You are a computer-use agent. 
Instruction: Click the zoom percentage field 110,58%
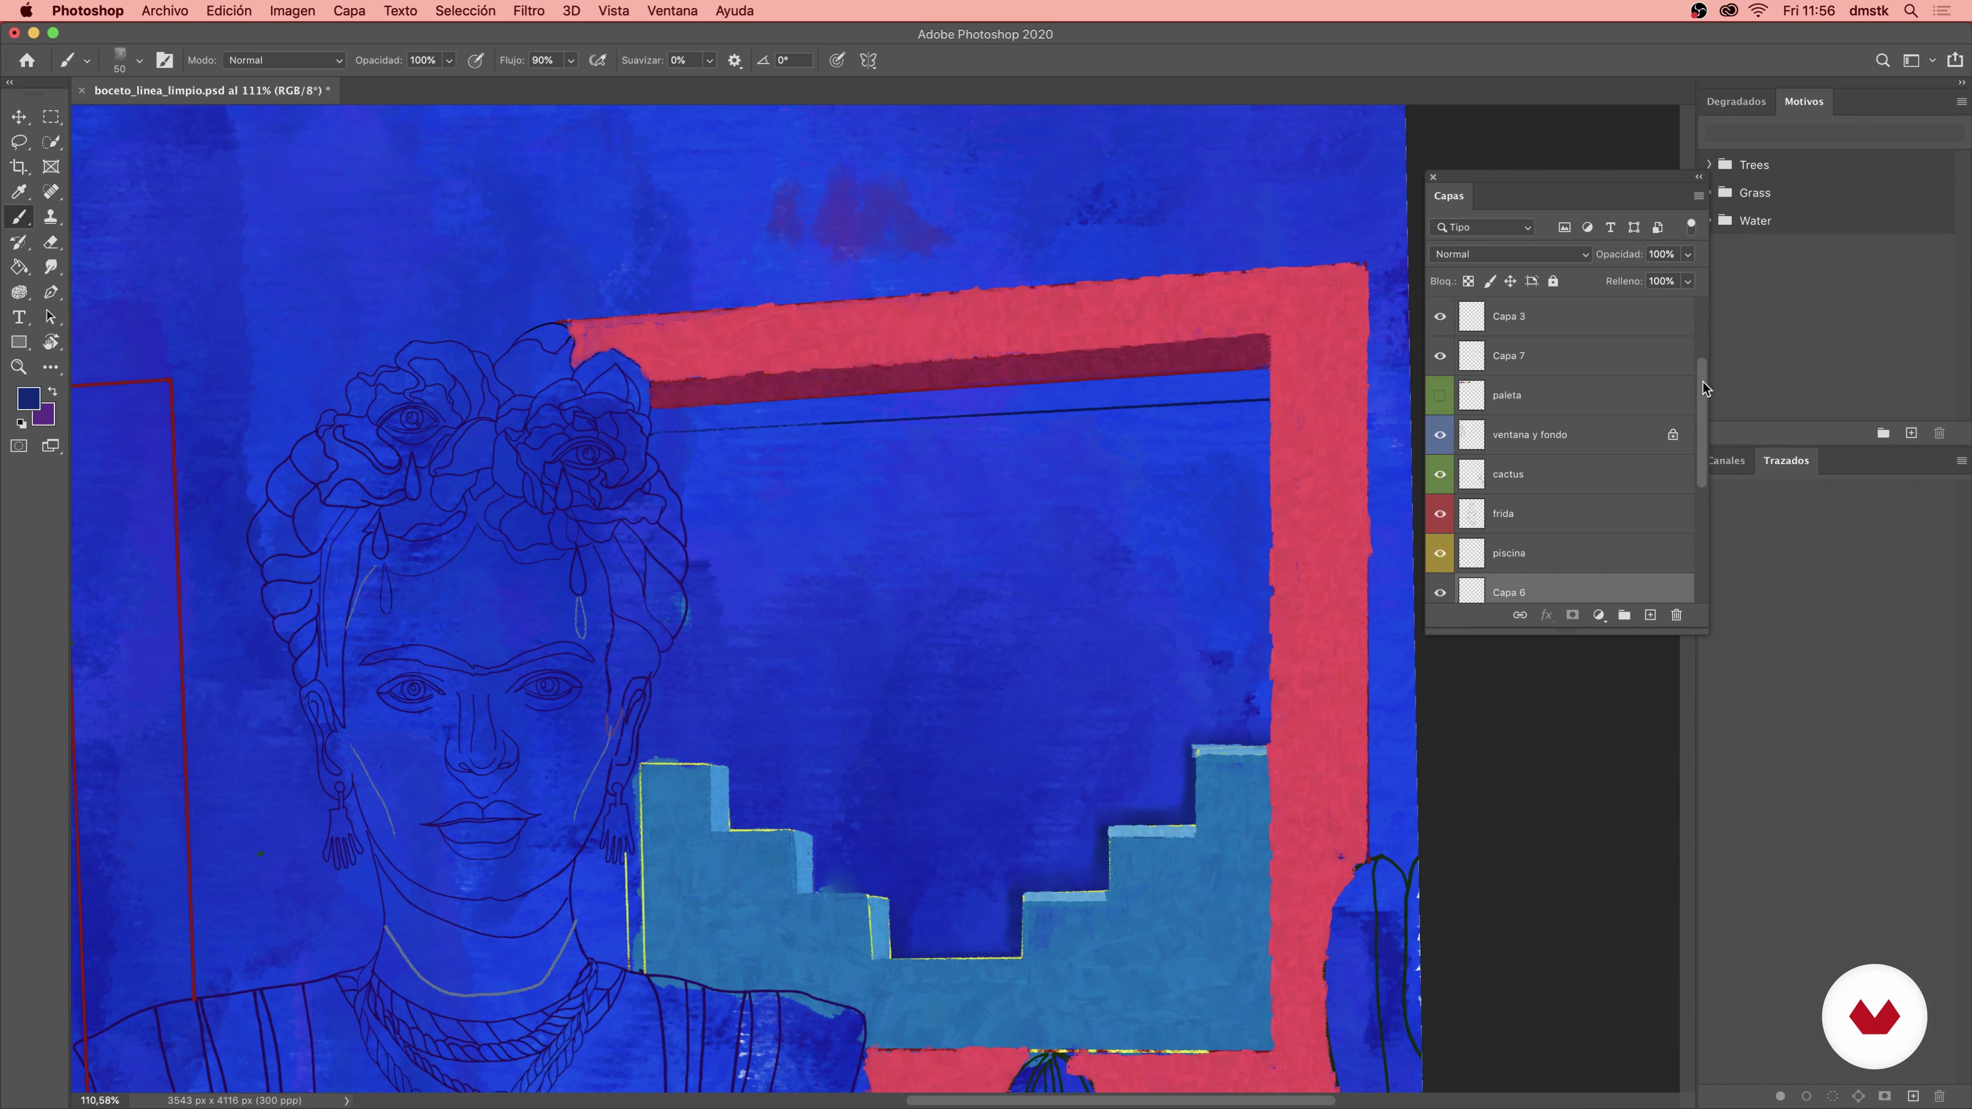pos(100,1101)
